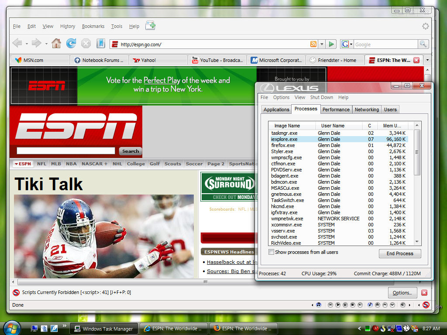
Task: Enable Show processes from all users
Action: (x=272, y=252)
